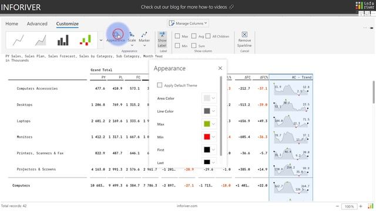Select the Laptops row label

[x=23, y=121]
